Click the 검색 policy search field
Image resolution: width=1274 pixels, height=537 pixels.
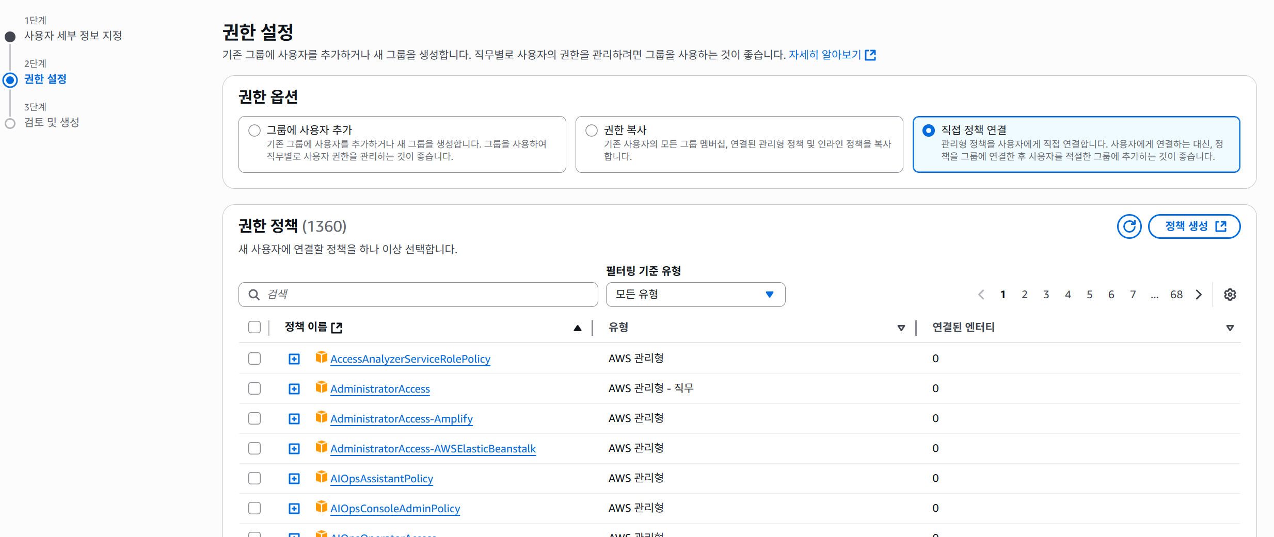[x=418, y=295]
